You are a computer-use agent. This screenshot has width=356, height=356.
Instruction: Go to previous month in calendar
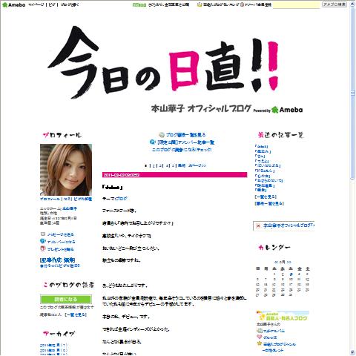point(276,262)
